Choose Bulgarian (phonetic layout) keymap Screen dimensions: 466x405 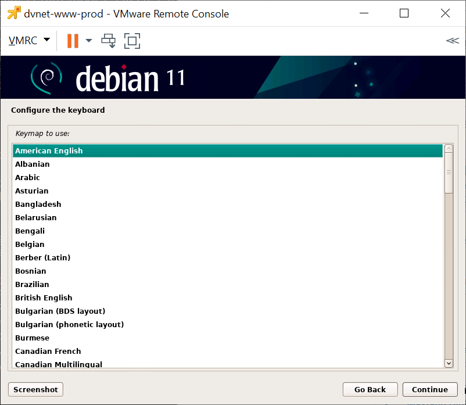tap(69, 324)
